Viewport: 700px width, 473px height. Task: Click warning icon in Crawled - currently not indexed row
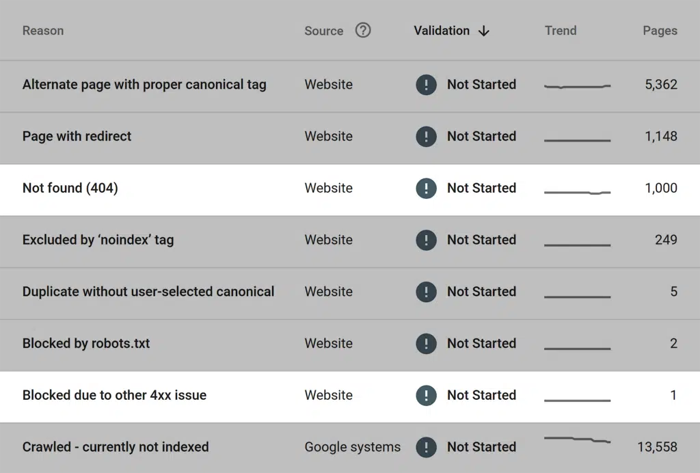tap(426, 447)
